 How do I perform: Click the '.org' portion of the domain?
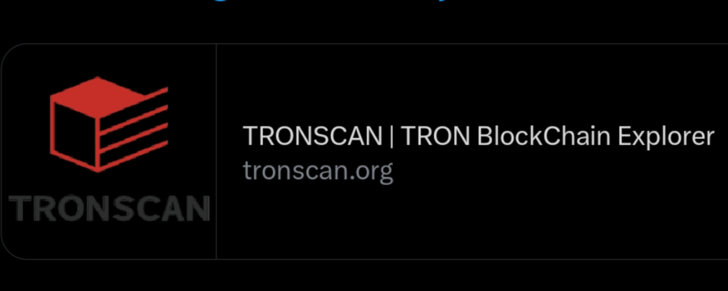(x=370, y=171)
